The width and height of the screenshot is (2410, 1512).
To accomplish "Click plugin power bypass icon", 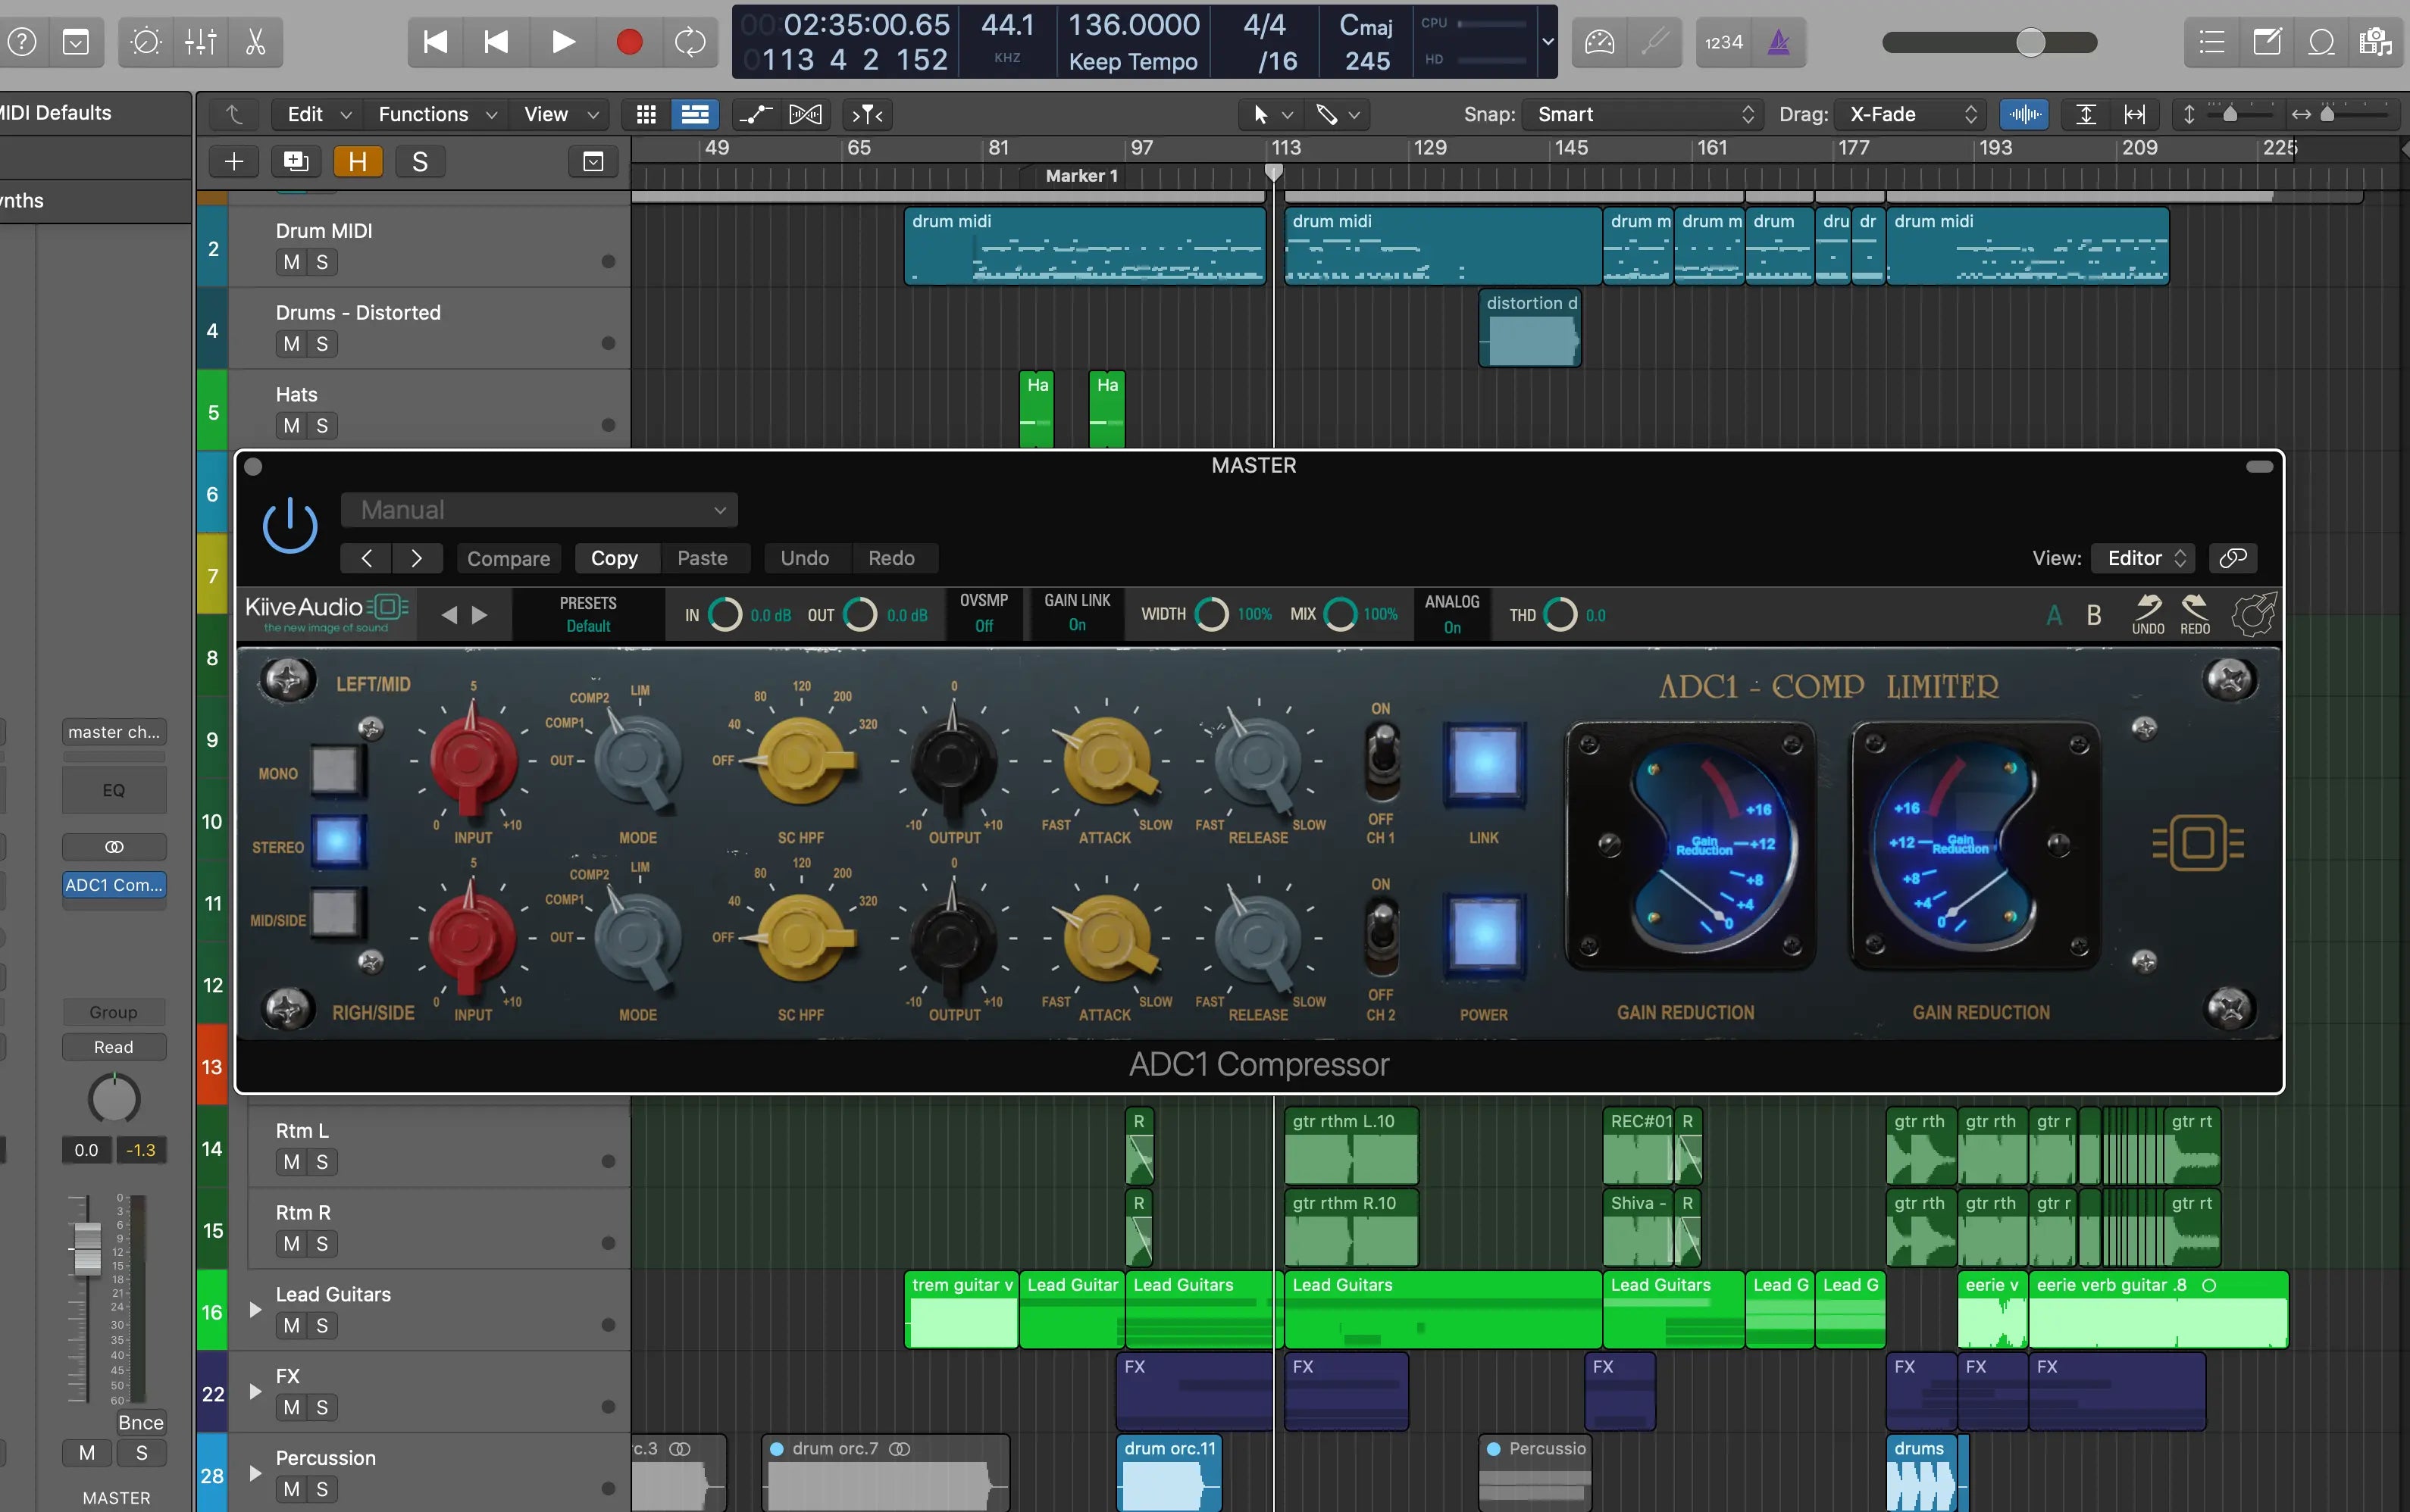I will pos(290,525).
